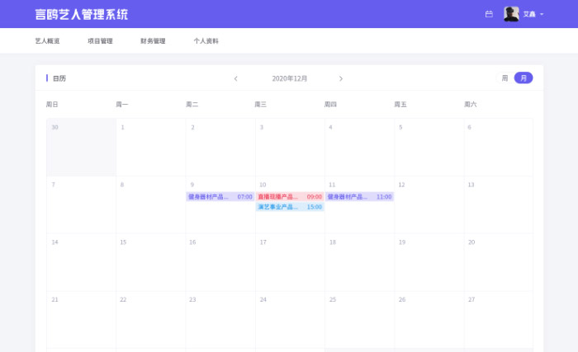This screenshot has width=578, height=352.
Task: Open the 09:00 直播现播产品 event
Action: pos(290,197)
